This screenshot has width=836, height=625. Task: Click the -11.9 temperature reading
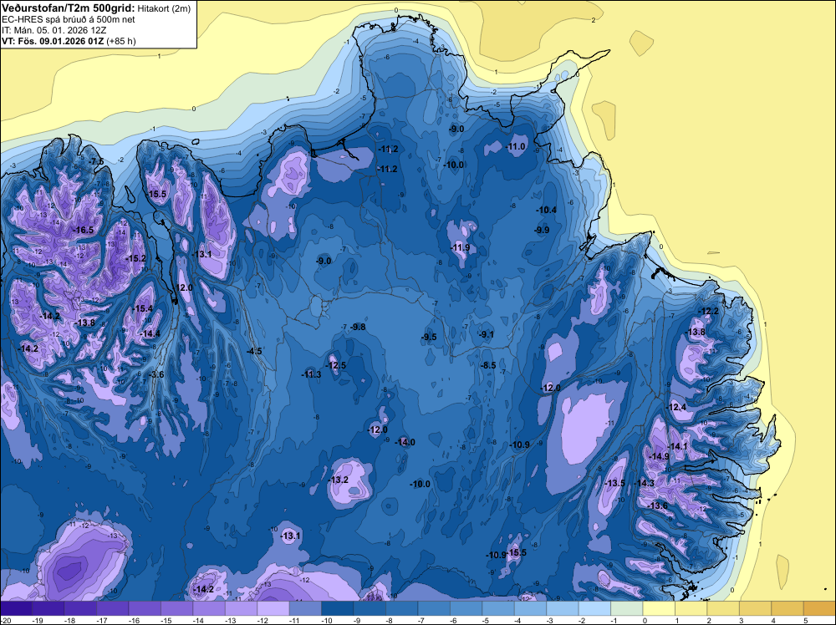(x=460, y=248)
